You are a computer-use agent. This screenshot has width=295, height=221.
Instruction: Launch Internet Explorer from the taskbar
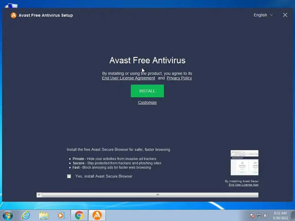(x=26, y=215)
